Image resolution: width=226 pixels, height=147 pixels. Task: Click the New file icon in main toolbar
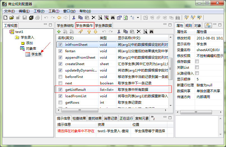[x=5, y=18]
